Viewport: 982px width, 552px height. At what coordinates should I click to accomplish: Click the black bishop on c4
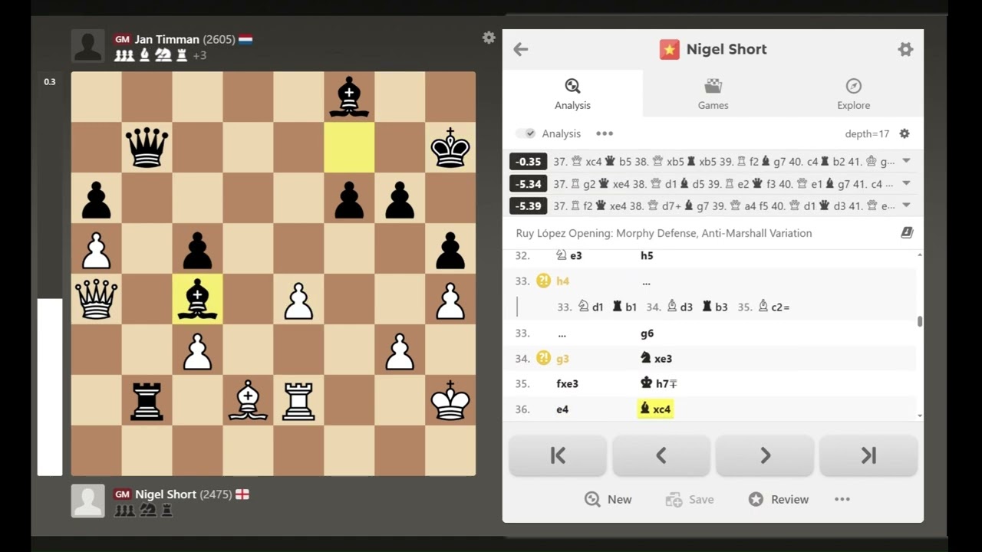197,299
